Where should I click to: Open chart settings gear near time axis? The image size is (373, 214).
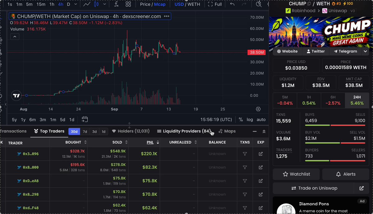coord(258,109)
